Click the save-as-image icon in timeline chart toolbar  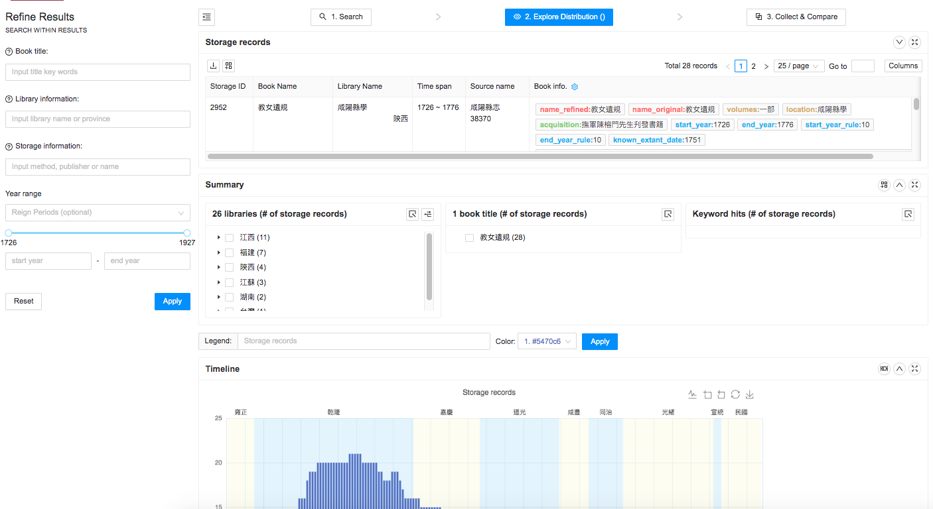(750, 395)
